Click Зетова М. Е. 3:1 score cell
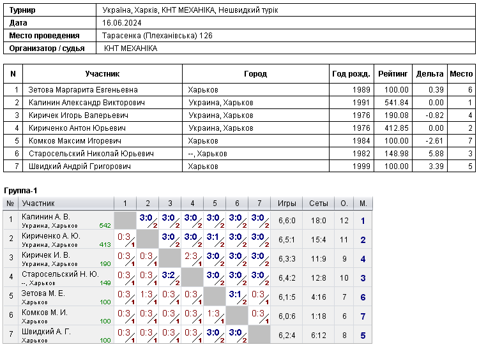This screenshot has width=479, height=347. point(237,297)
